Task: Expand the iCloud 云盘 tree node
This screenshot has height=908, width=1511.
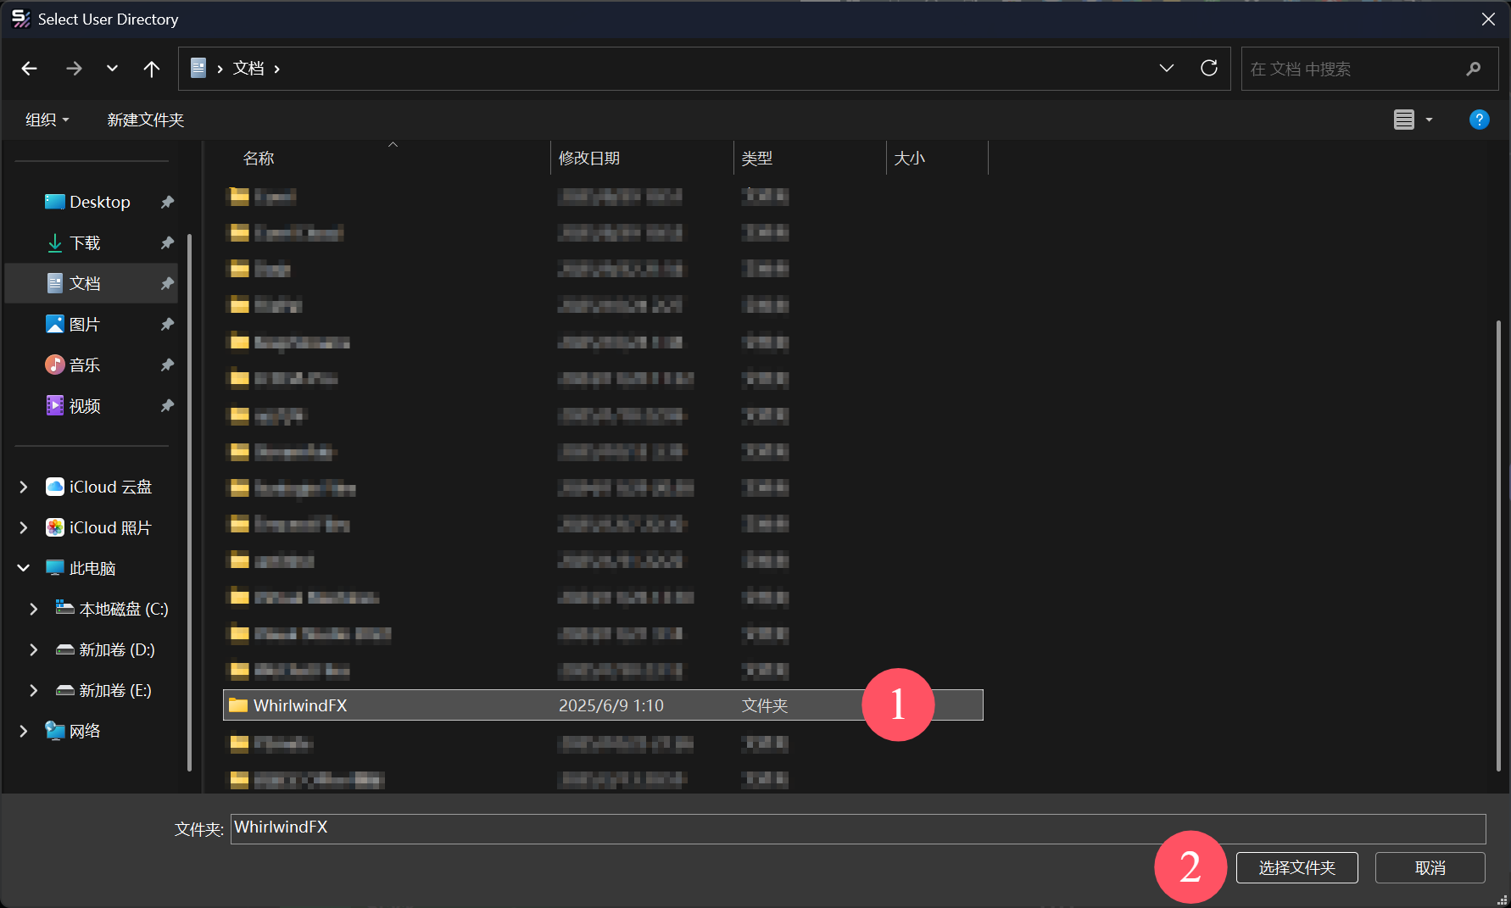Action: [24, 487]
